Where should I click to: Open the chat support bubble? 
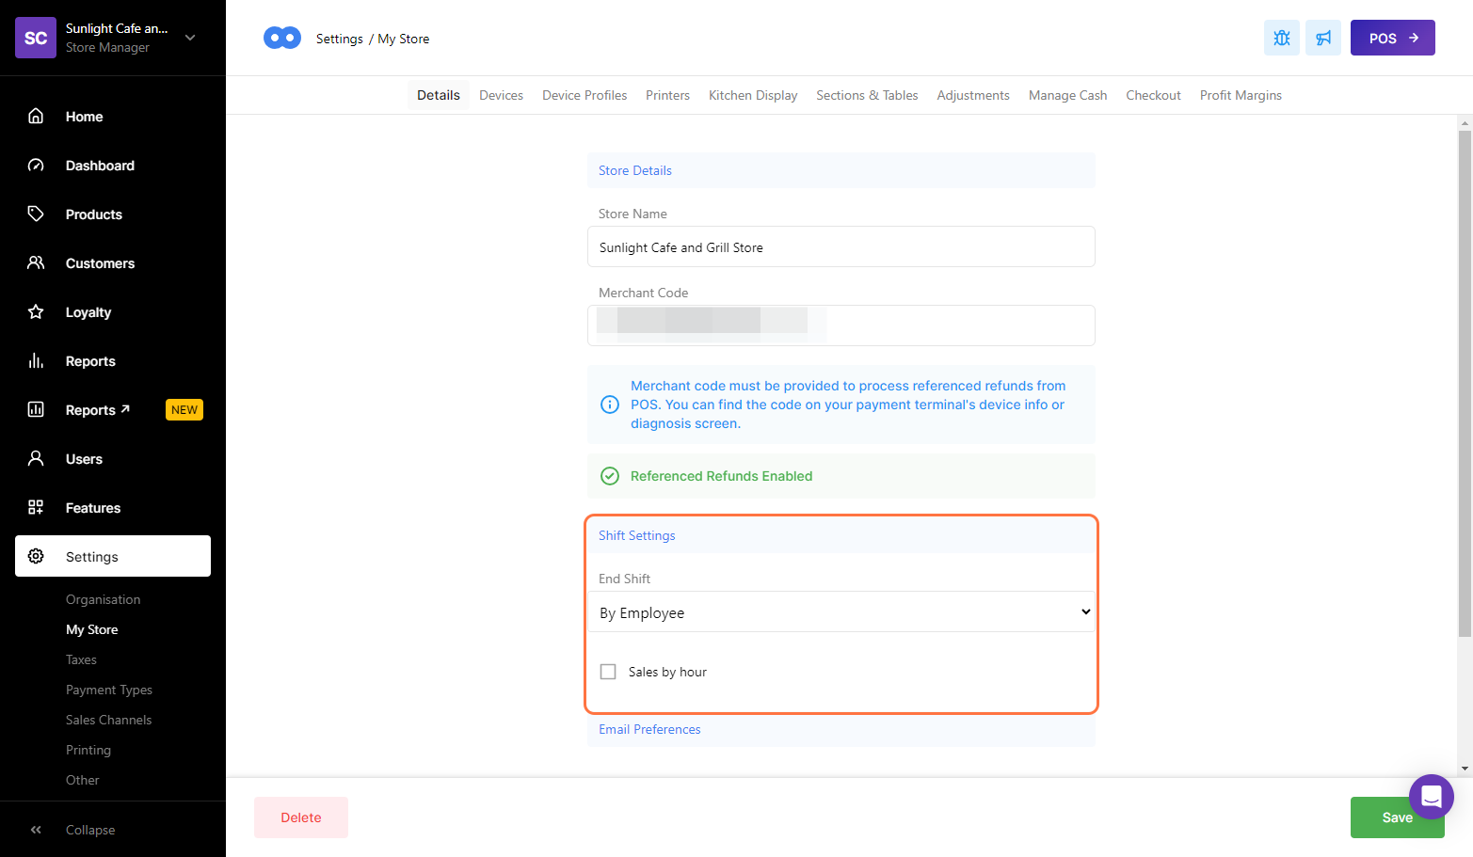coord(1431,797)
